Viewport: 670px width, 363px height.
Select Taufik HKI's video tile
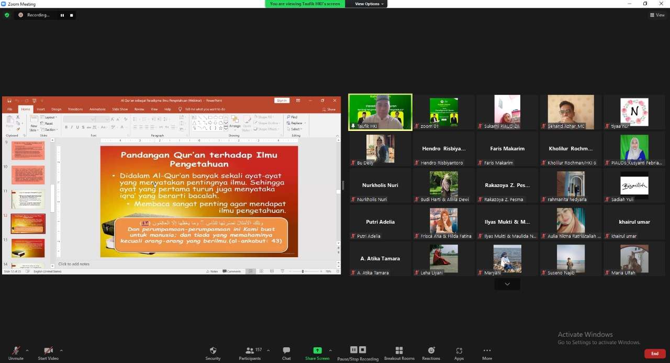coord(381,112)
